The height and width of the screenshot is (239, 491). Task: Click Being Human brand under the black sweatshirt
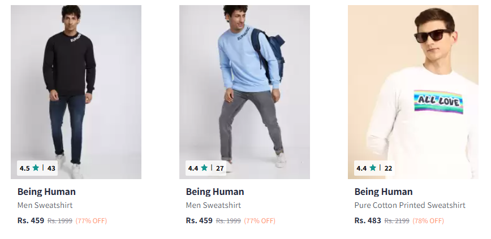pos(46,192)
